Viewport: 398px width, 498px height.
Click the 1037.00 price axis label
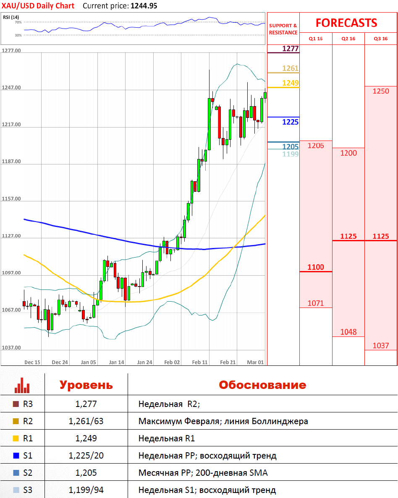point(11,348)
